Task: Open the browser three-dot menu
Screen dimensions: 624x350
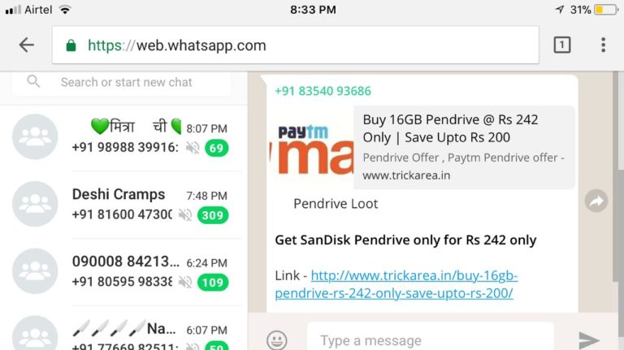Action: tap(604, 45)
